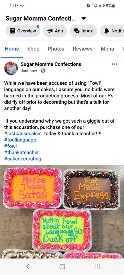The image size is (124, 275).
Task: Open the #justcausecakes hashtag link
Action: [23, 134]
